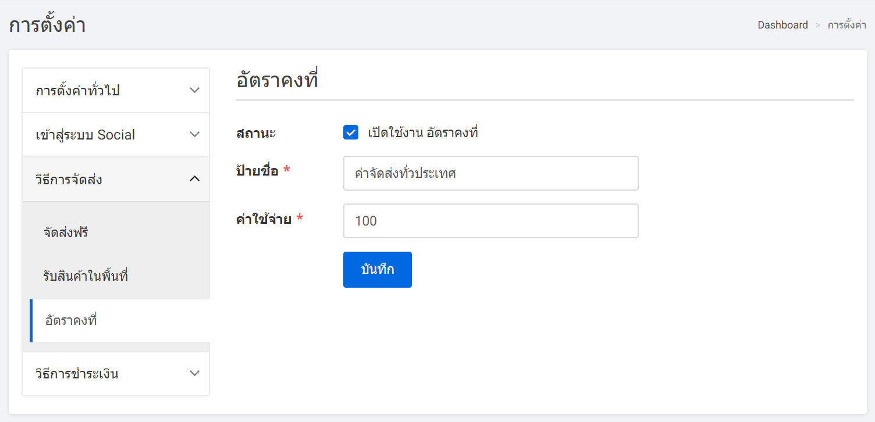The height and width of the screenshot is (422, 875).
Task: Click the การตั้งค่า breadcrumb item
Action: [x=847, y=25]
